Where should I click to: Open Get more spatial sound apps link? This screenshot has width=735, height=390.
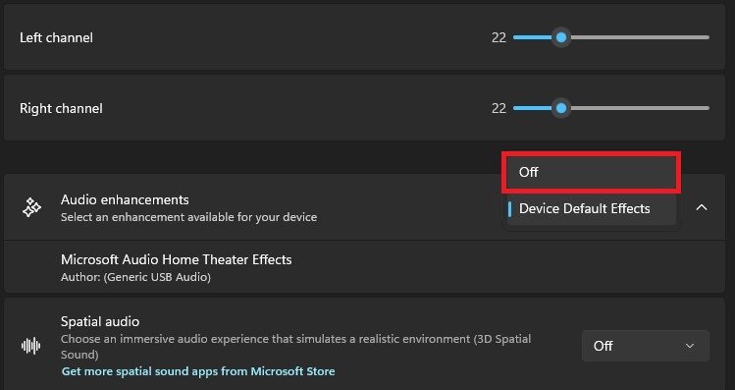[x=198, y=371]
